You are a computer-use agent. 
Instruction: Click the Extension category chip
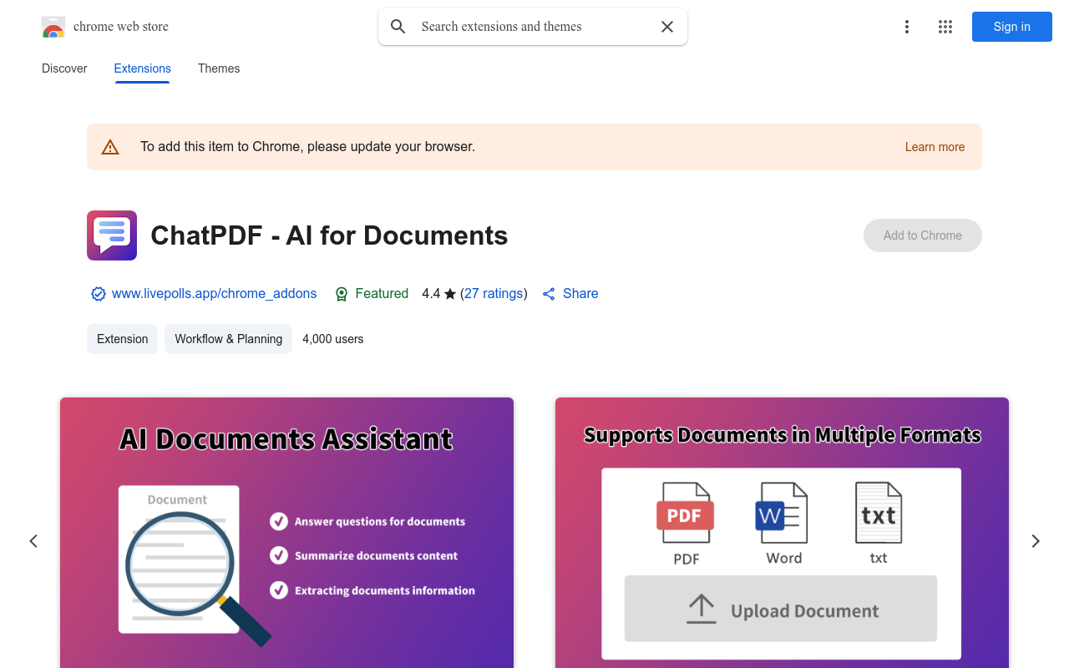click(x=123, y=339)
